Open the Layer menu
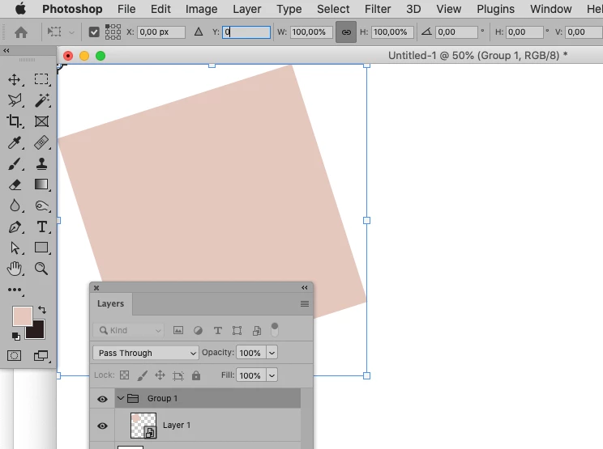Viewport: 603px width, 449px height. click(247, 9)
